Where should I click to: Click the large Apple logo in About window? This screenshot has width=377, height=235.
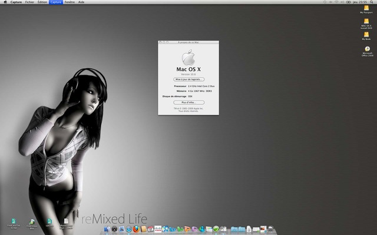188,58
